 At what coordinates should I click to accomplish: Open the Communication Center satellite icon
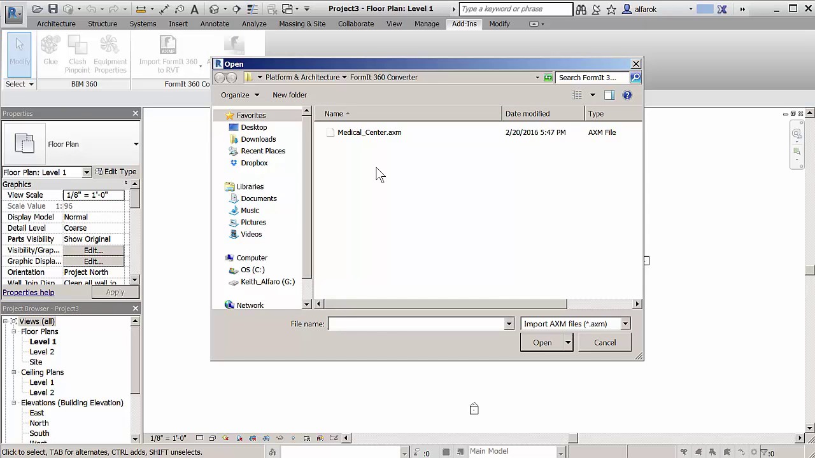pos(597,9)
